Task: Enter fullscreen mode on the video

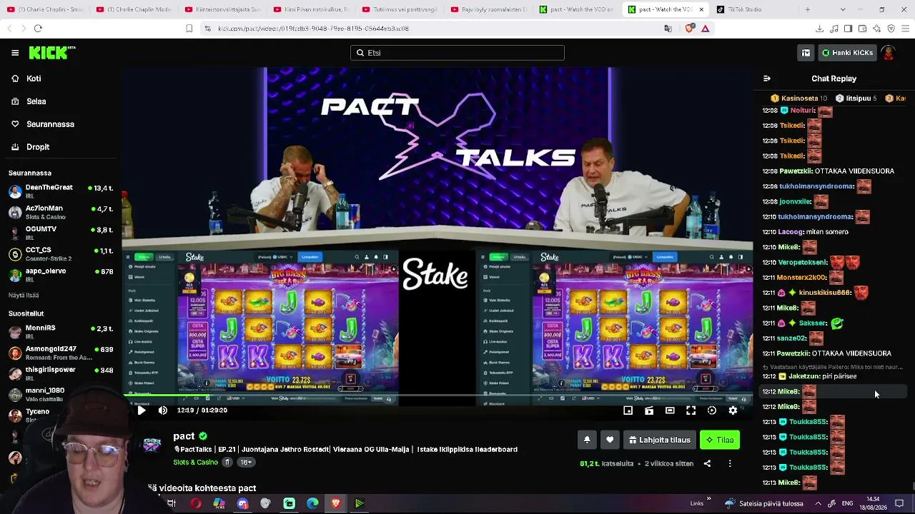Action: (x=691, y=410)
